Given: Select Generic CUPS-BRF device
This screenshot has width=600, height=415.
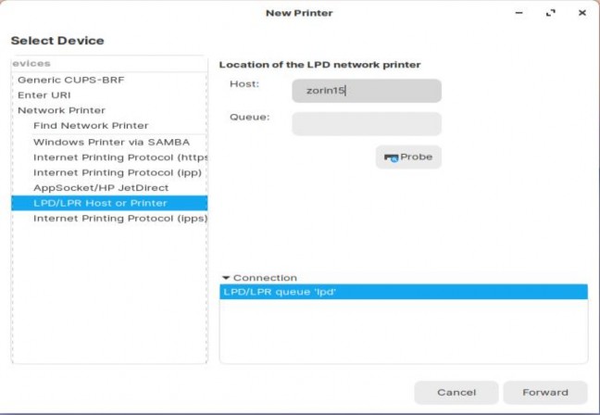Looking at the screenshot, I should click(70, 80).
